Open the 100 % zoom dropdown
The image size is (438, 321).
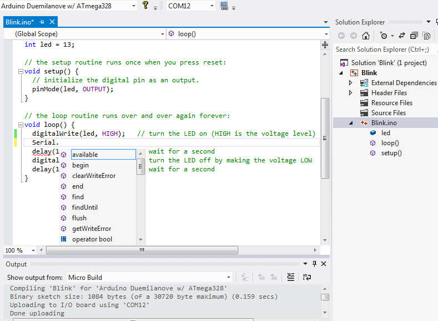click(x=33, y=250)
